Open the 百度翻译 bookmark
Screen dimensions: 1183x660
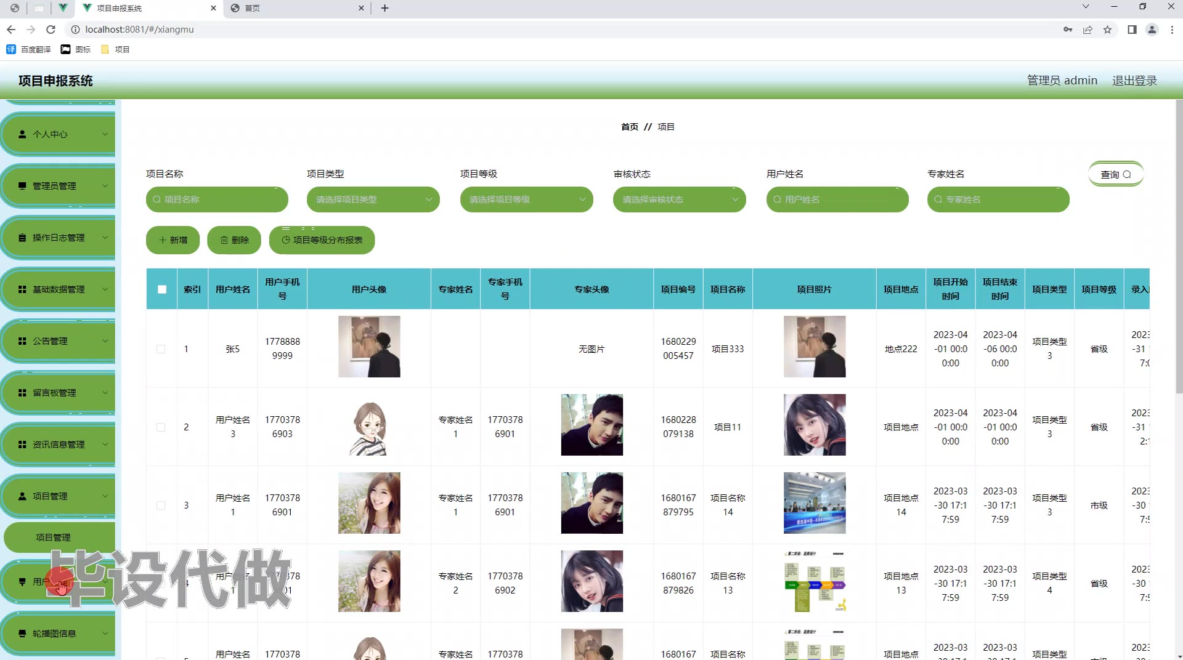28,49
